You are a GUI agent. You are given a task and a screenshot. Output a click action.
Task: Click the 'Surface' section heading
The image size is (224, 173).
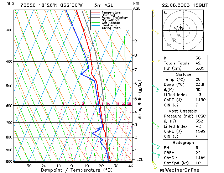(x=183, y=74)
